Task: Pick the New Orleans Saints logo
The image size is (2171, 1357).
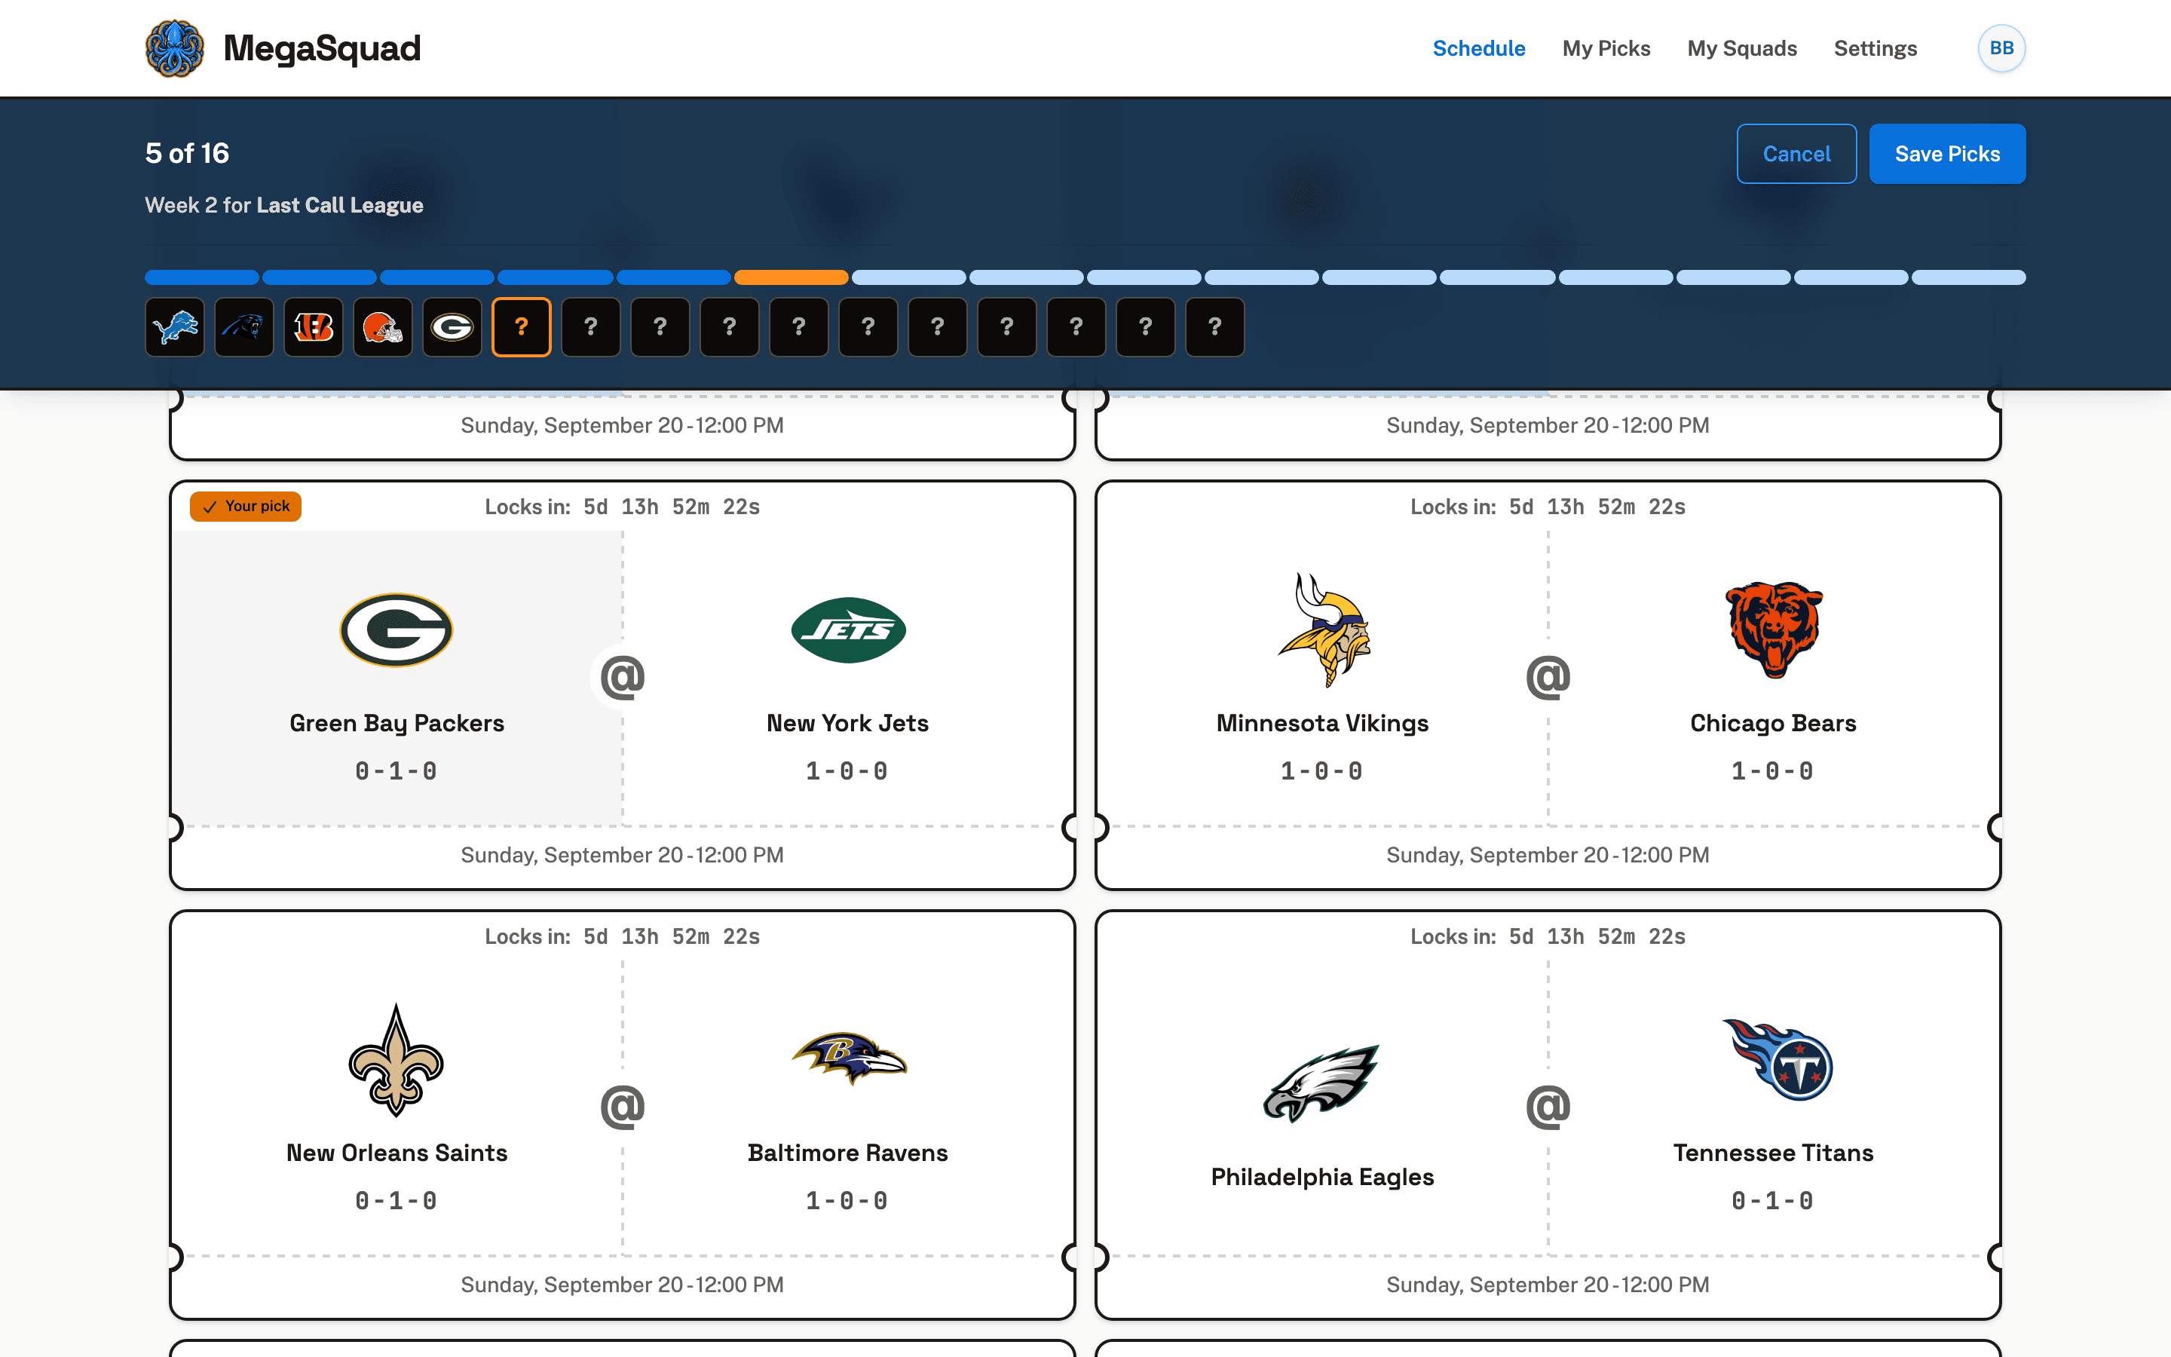Action: [397, 1060]
